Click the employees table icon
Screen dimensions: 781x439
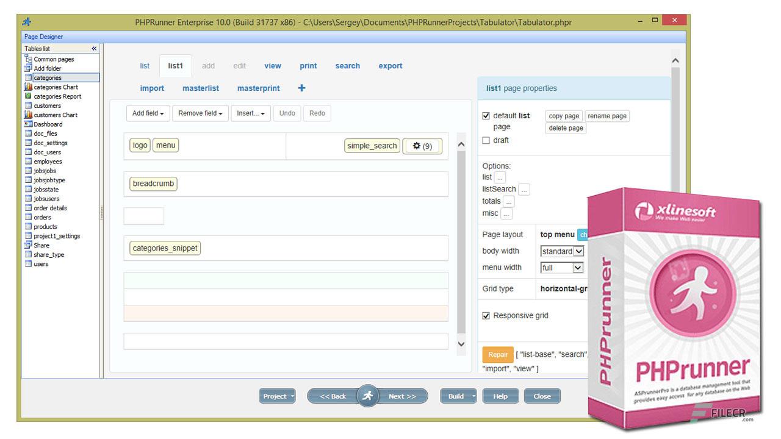pos(28,162)
